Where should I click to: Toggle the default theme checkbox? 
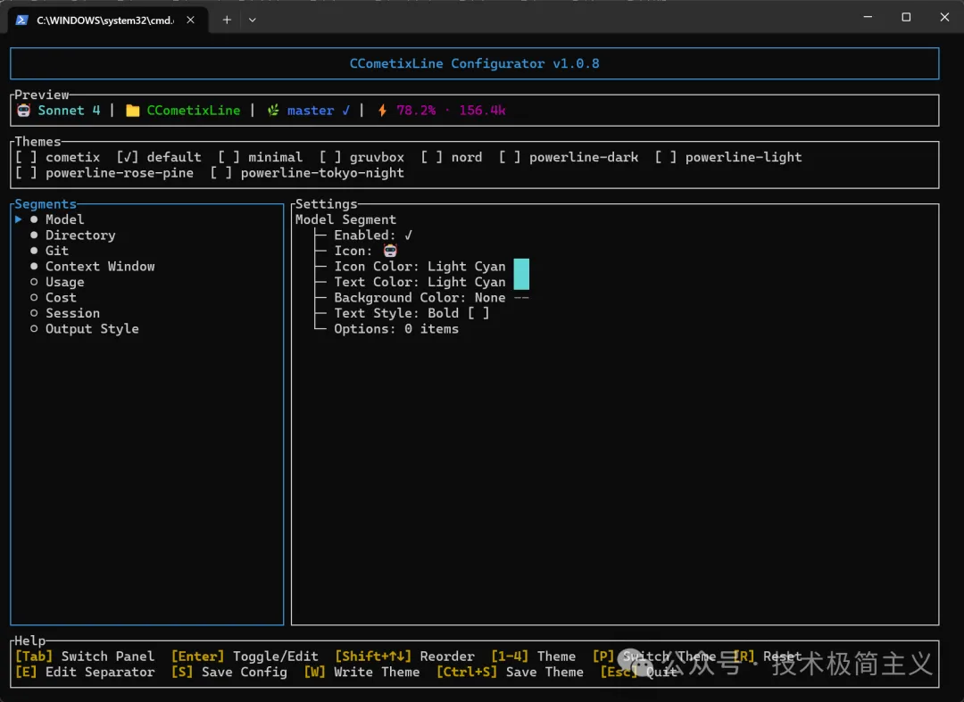pos(128,157)
